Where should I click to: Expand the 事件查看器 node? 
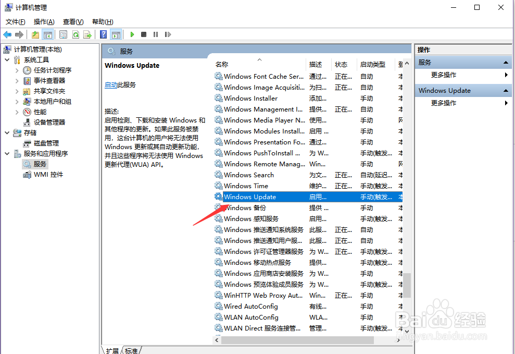pyautogui.click(x=17, y=81)
